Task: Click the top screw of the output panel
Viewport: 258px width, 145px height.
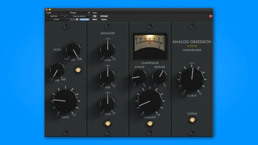Action: point(192,26)
